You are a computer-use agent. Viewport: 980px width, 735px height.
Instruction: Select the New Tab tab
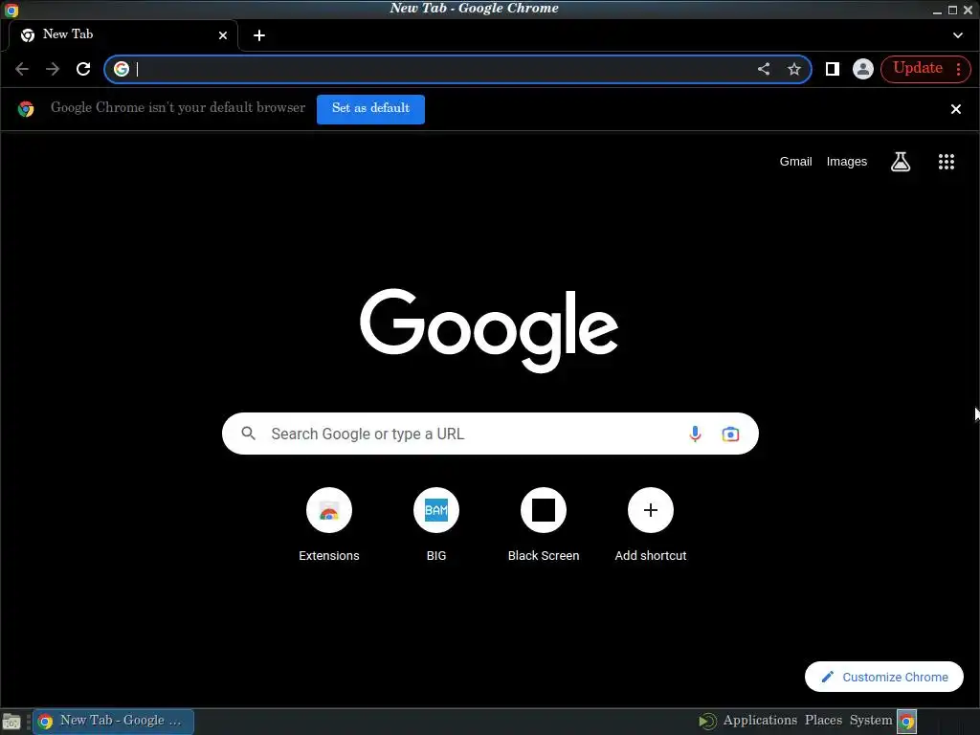point(123,35)
